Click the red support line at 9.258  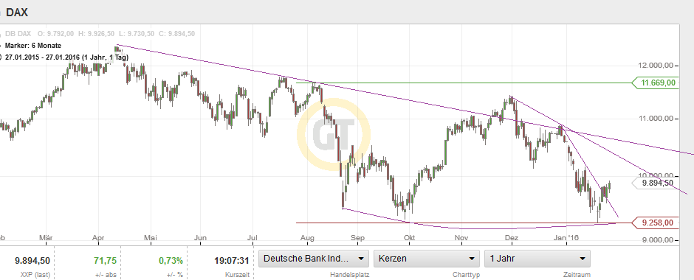pos(464,223)
